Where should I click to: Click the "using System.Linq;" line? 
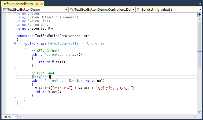(33, 21)
